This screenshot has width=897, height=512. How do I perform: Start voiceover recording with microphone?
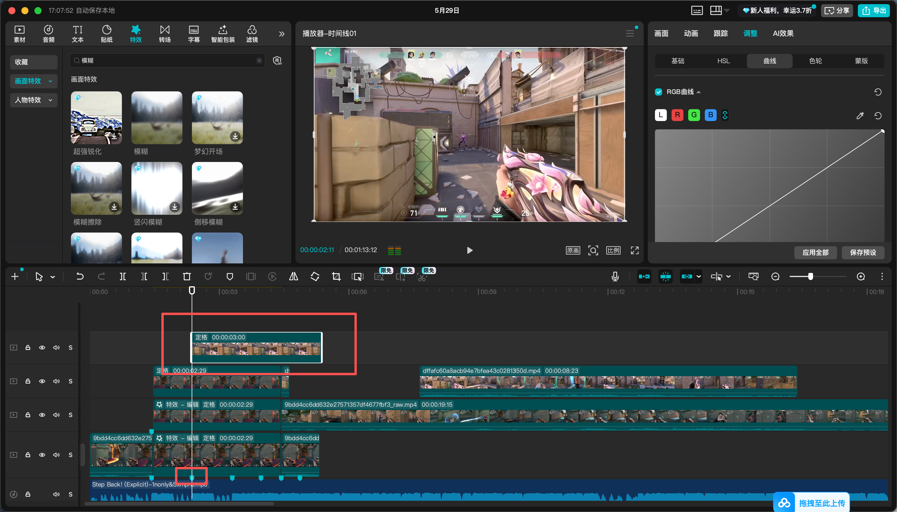pyautogui.click(x=615, y=277)
